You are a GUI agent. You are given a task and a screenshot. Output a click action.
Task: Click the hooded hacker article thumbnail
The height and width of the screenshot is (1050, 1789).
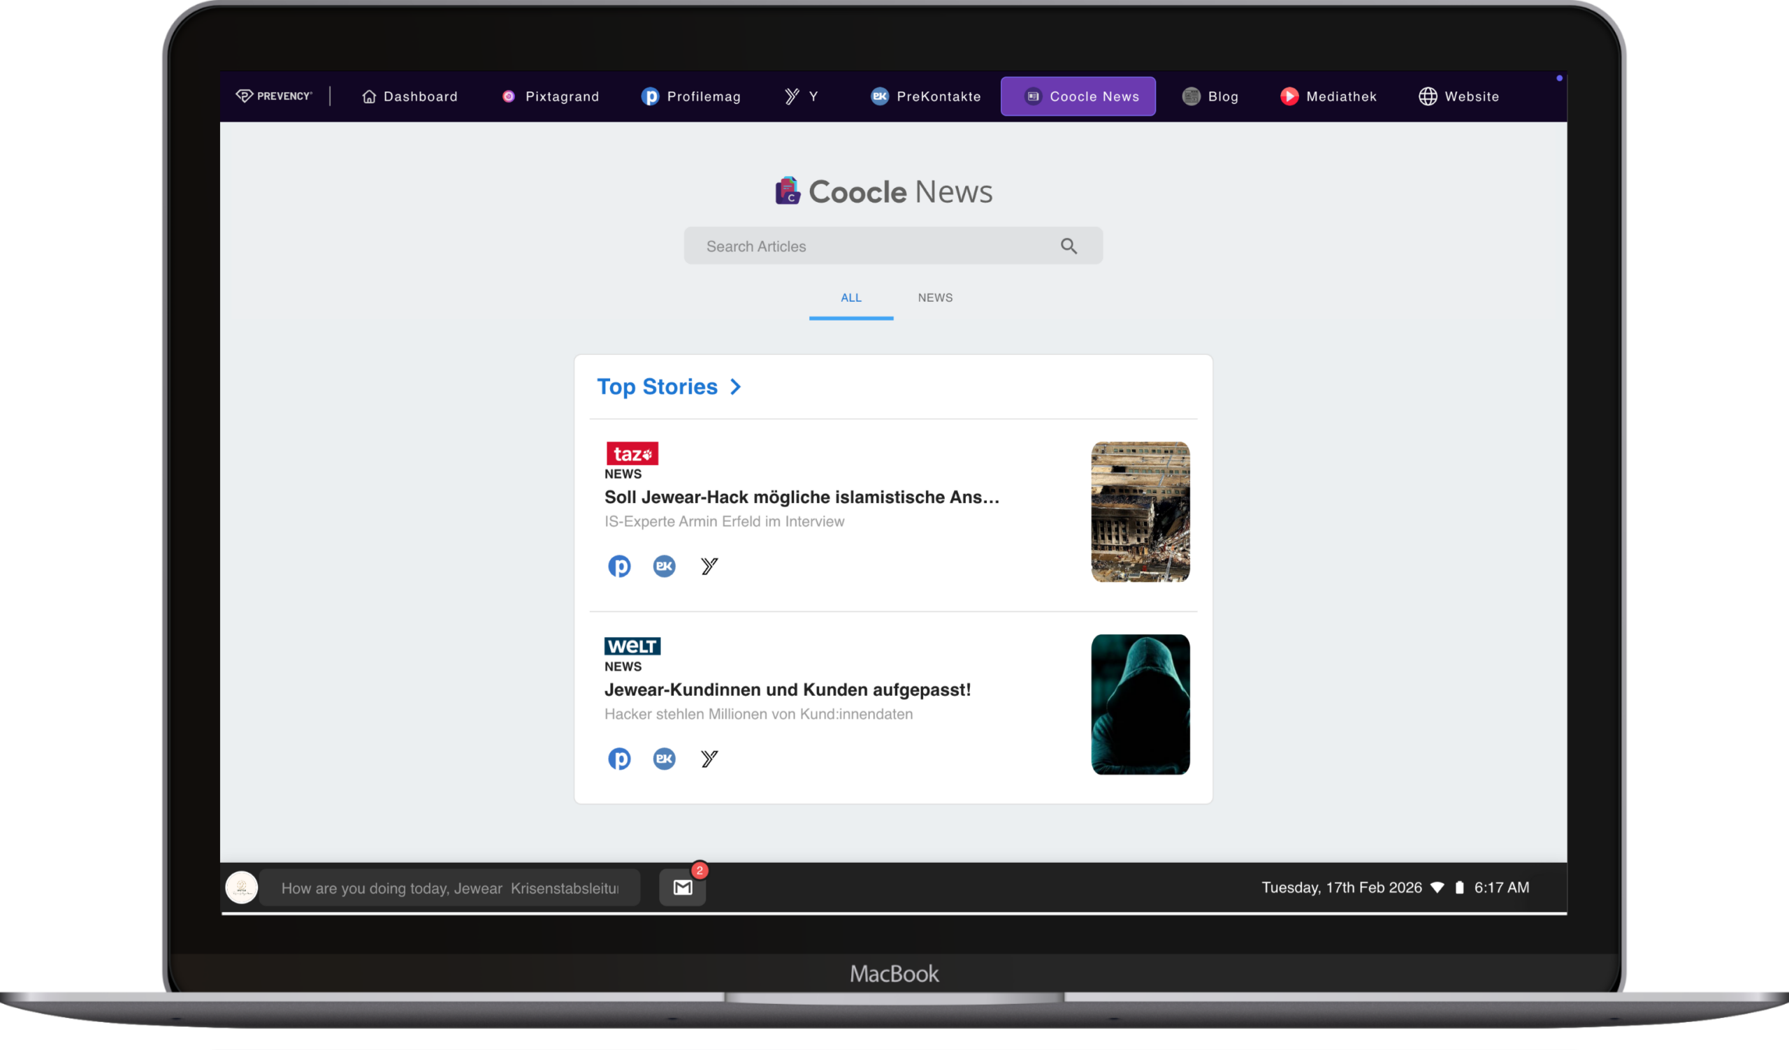1140,704
